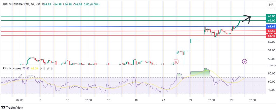Click the 15 date label on the time axis

pyautogui.click(x=109, y=100)
